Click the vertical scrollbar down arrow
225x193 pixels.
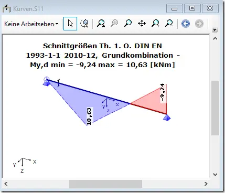(216, 175)
